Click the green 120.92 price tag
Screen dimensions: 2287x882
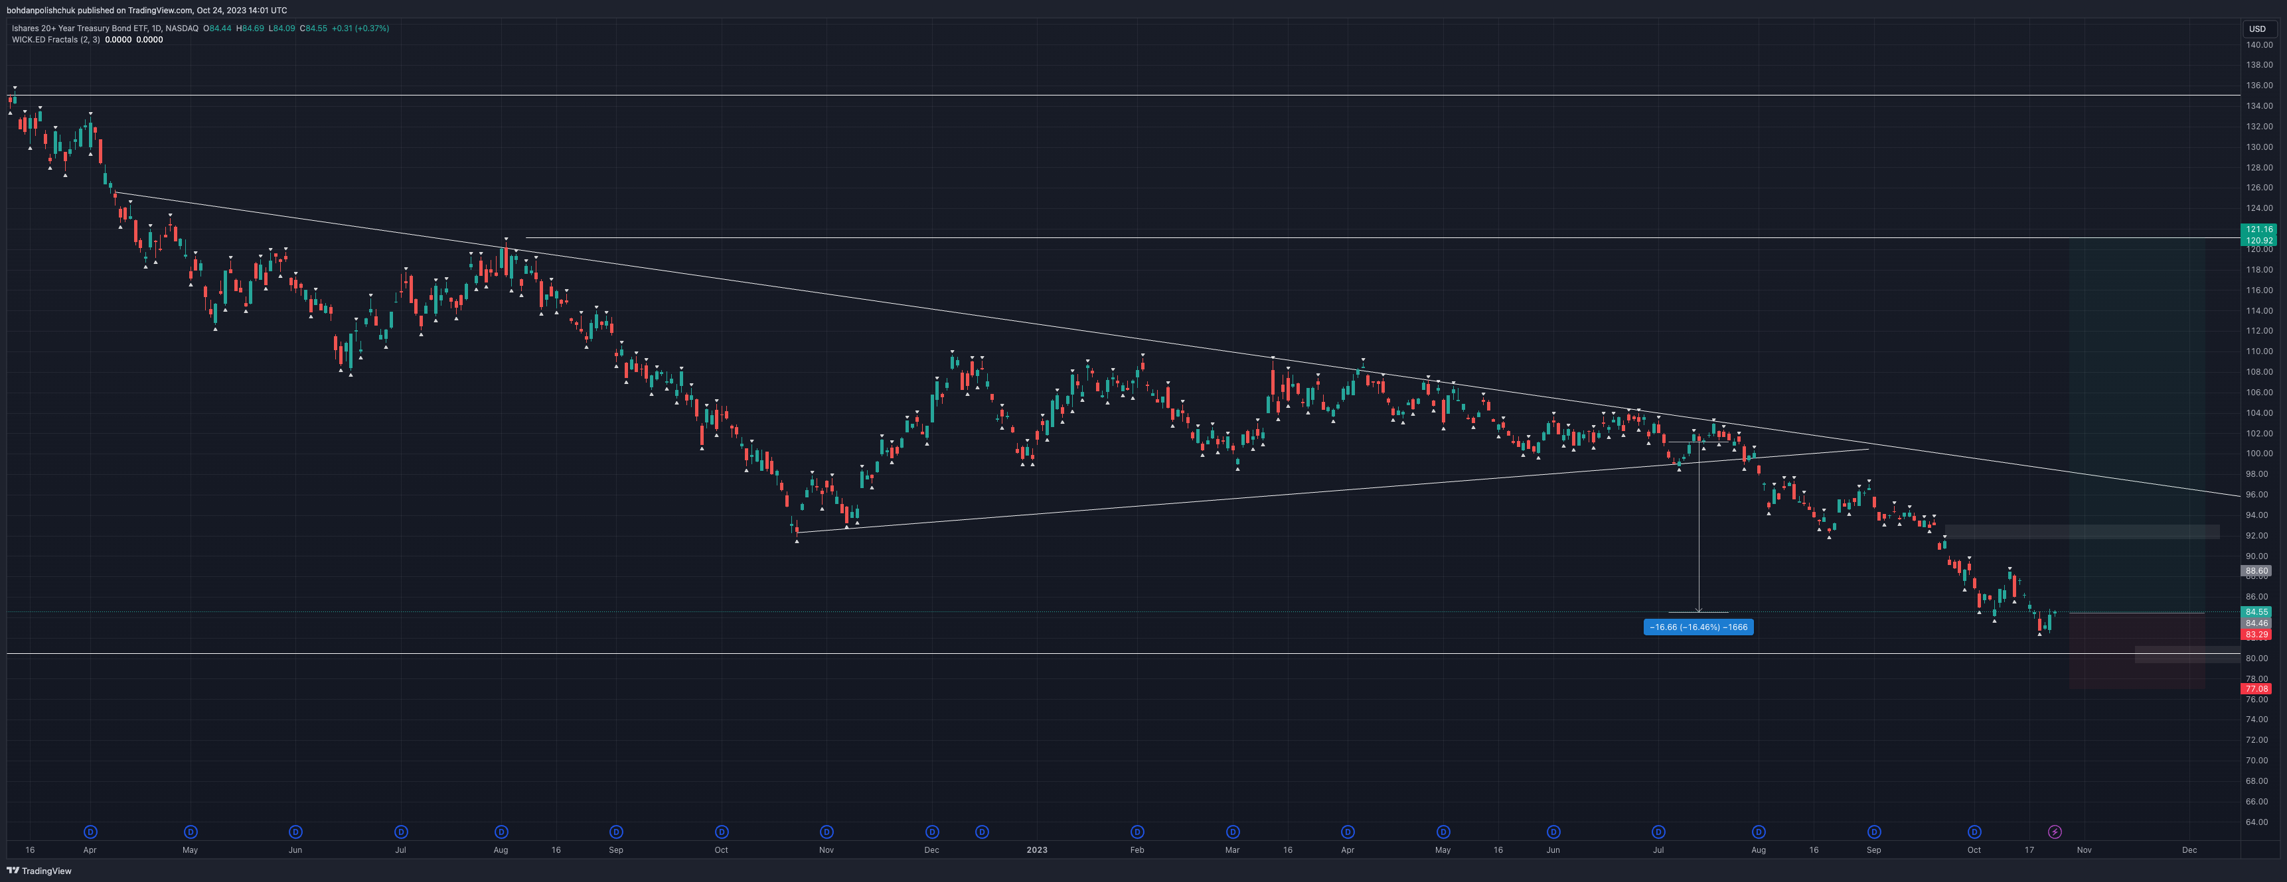tap(2258, 240)
